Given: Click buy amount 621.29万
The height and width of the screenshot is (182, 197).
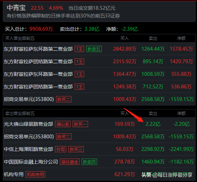Looking at the screenshot, I should [125, 174].
